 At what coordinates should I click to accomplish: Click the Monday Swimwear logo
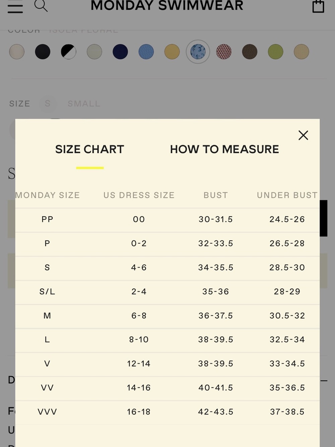(x=167, y=6)
